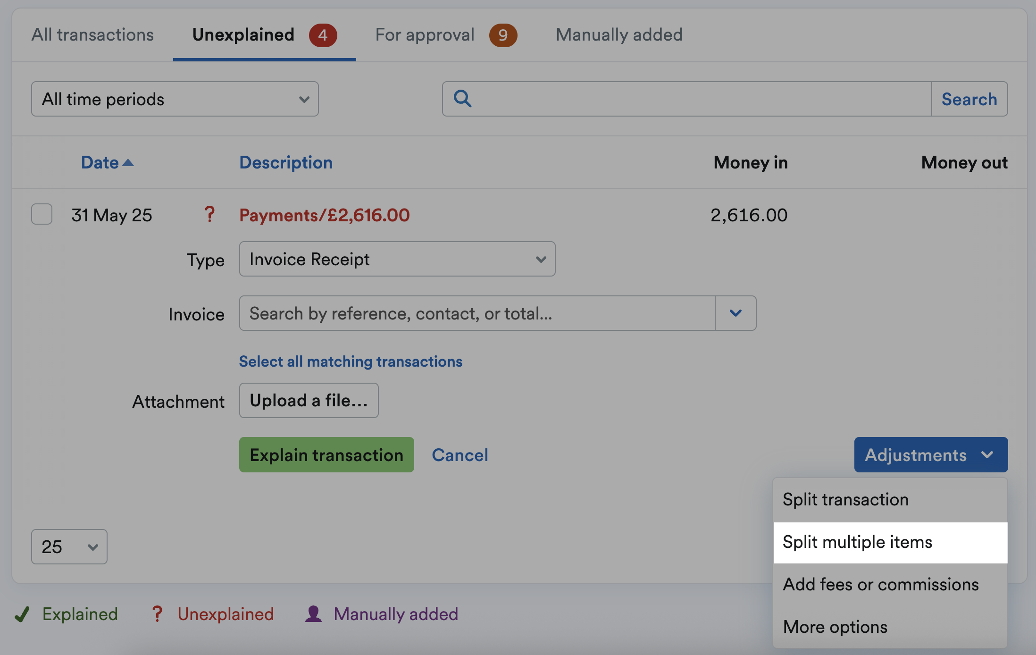Expand the Invoice search dropdown arrow
The height and width of the screenshot is (655, 1036).
(735, 313)
